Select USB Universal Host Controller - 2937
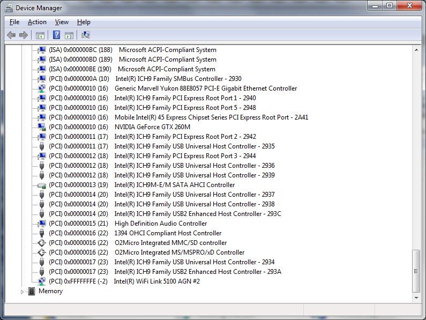Screen dimensions: 426x320 click(x=162, y=195)
